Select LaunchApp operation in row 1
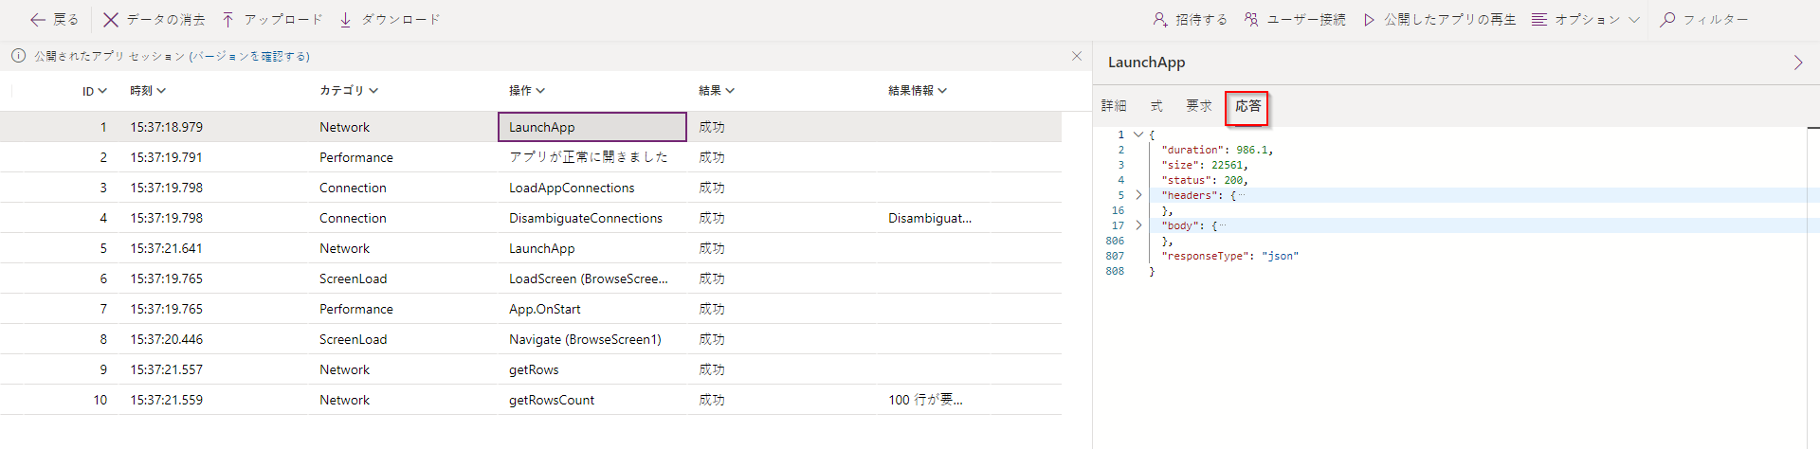This screenshot has height=449, width=1820. click(592, 127)
